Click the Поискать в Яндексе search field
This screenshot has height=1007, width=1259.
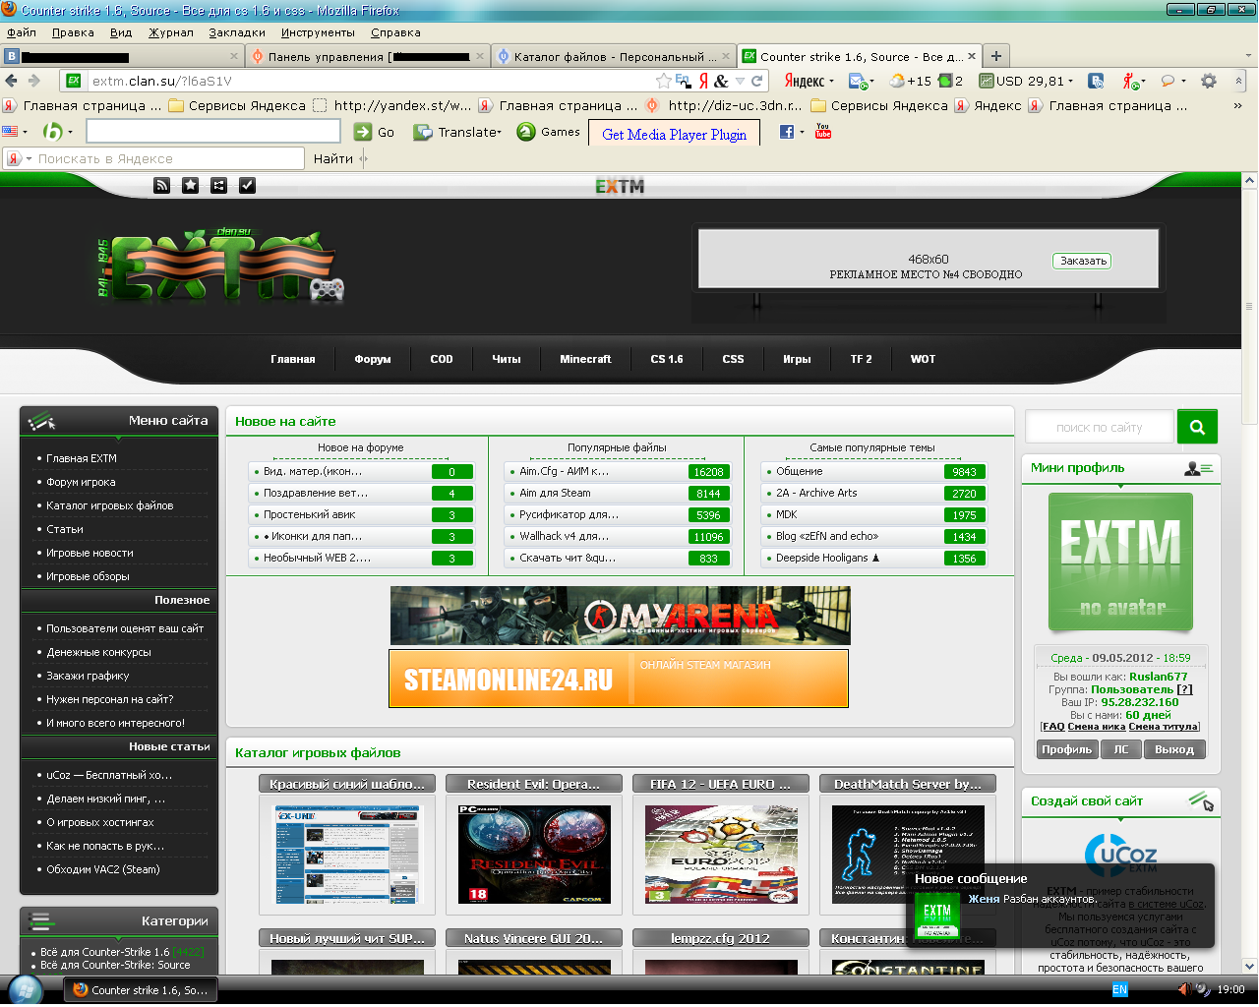point(167,158)
